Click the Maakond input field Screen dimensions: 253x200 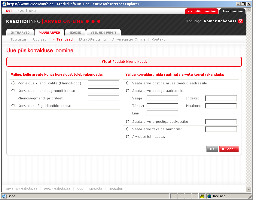[221, 106]
